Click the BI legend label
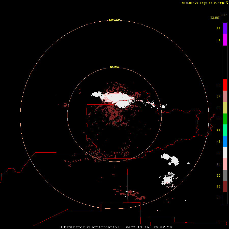Screen dimensions: 229x229 point(218,187)
